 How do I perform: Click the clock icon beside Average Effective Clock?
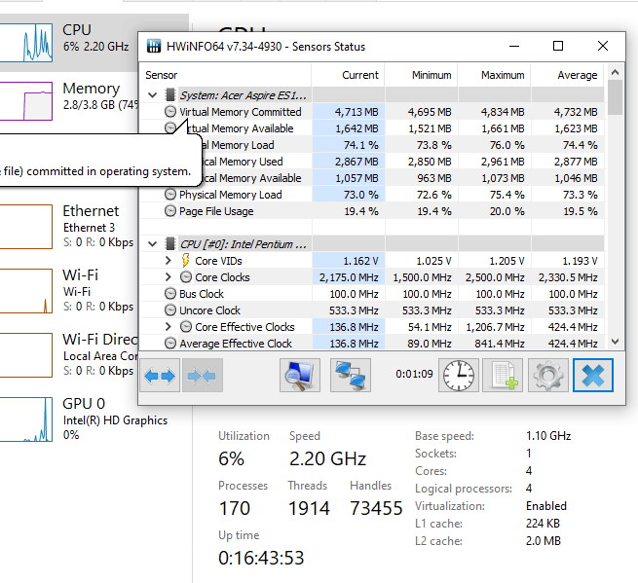170,344
